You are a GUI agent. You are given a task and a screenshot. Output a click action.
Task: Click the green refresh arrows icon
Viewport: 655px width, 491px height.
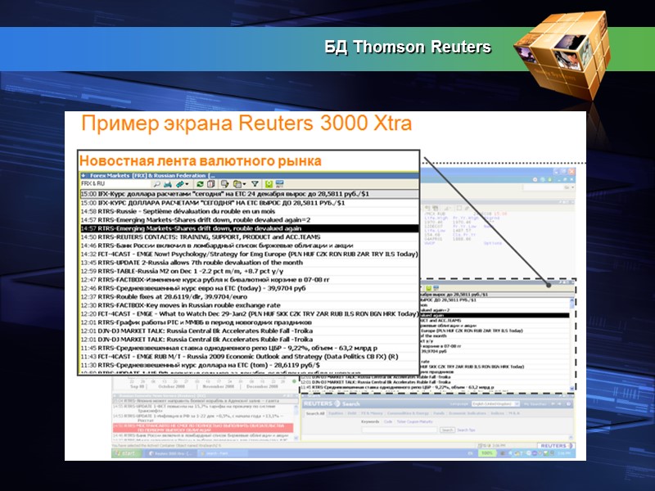click(200, 184)
